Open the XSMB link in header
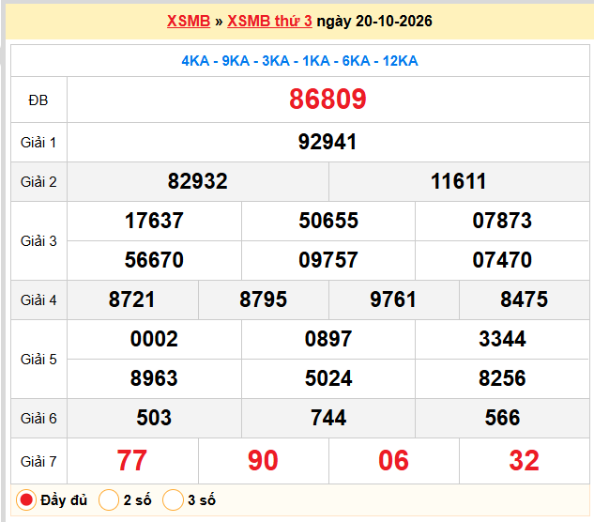The height and width of the screenshot is (522, 594). [x=189, y=21]
